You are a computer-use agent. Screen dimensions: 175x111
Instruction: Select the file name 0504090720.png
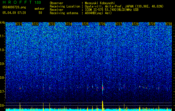[14, 7]
